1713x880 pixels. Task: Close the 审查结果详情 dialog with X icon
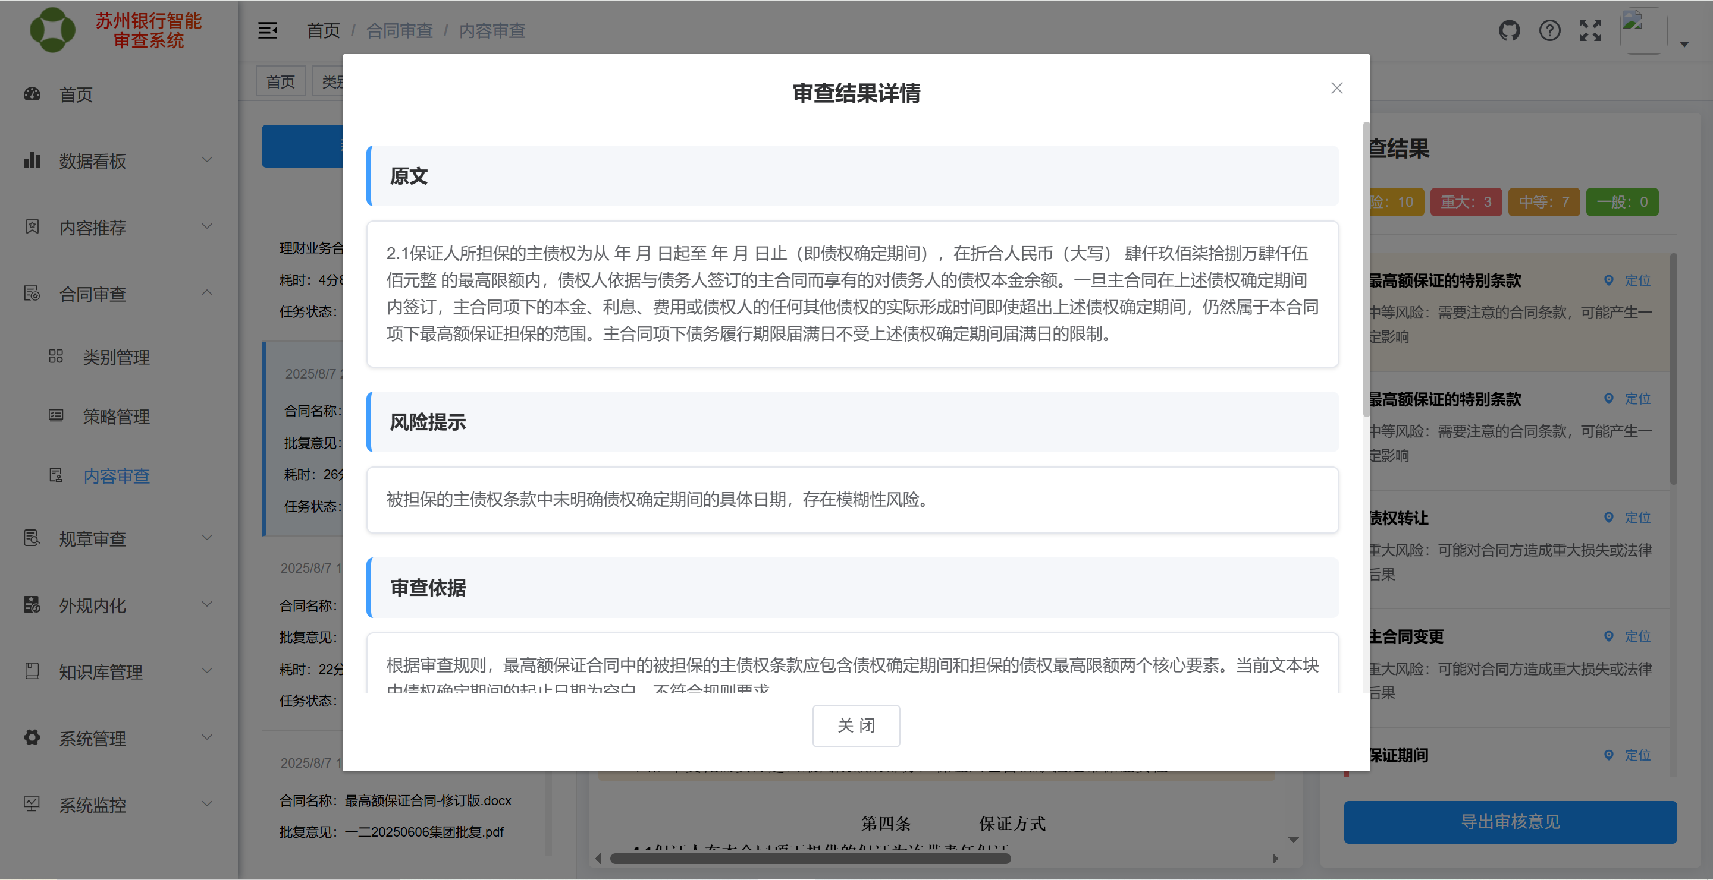(1336, 89)
